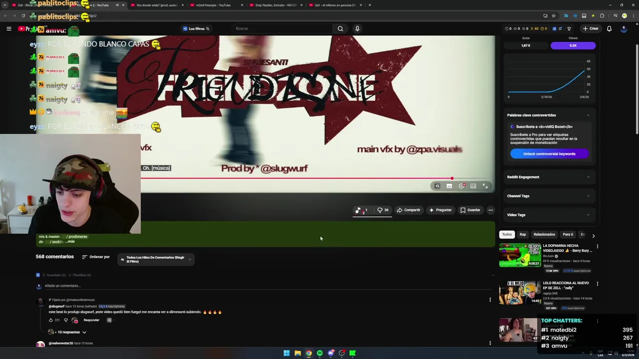Expand description with ...más link
The image size is (639, 359).
click(70, 242)
